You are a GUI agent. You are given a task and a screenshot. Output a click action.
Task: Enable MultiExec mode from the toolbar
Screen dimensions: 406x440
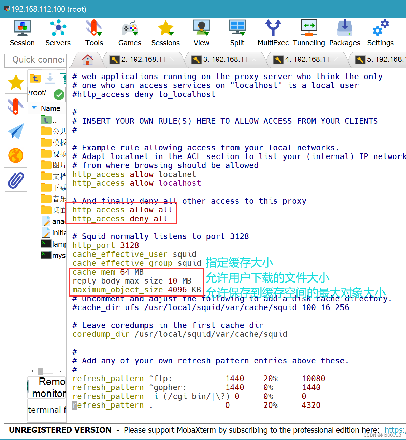[273, 33]
